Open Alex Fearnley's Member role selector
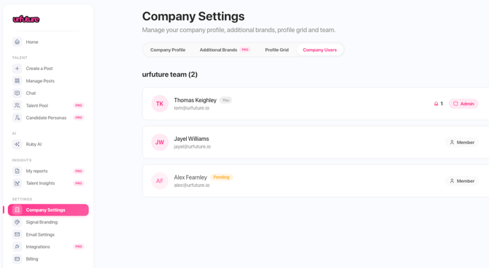 (x=462, y=181)
